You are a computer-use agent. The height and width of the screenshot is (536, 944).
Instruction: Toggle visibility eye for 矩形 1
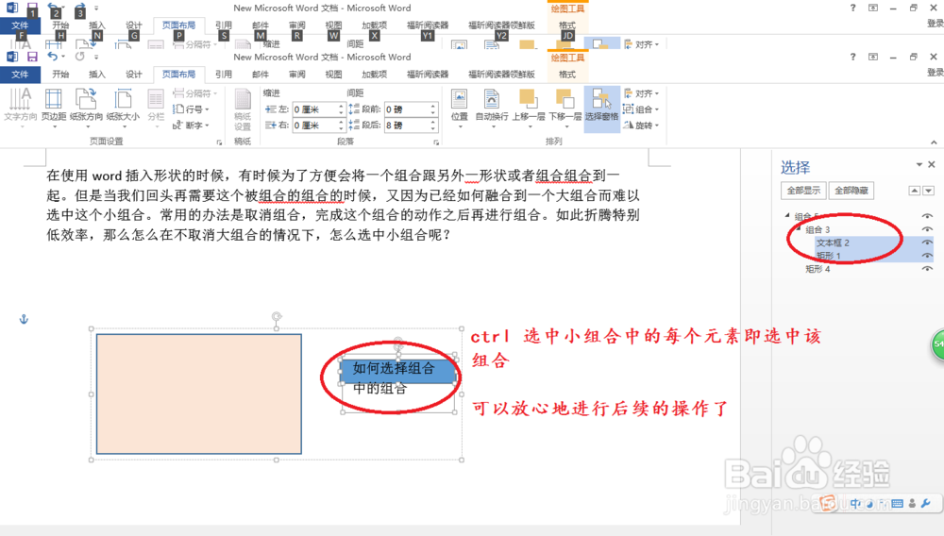pos(927,256)
